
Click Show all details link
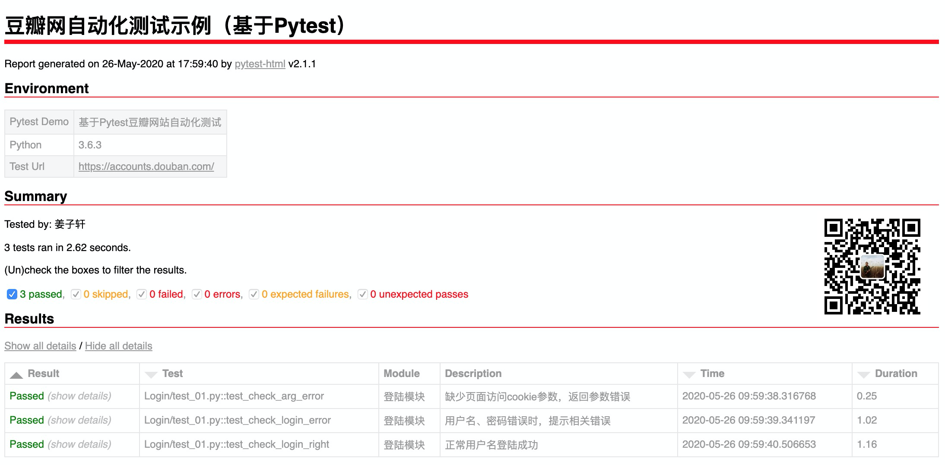coord(40,346)
